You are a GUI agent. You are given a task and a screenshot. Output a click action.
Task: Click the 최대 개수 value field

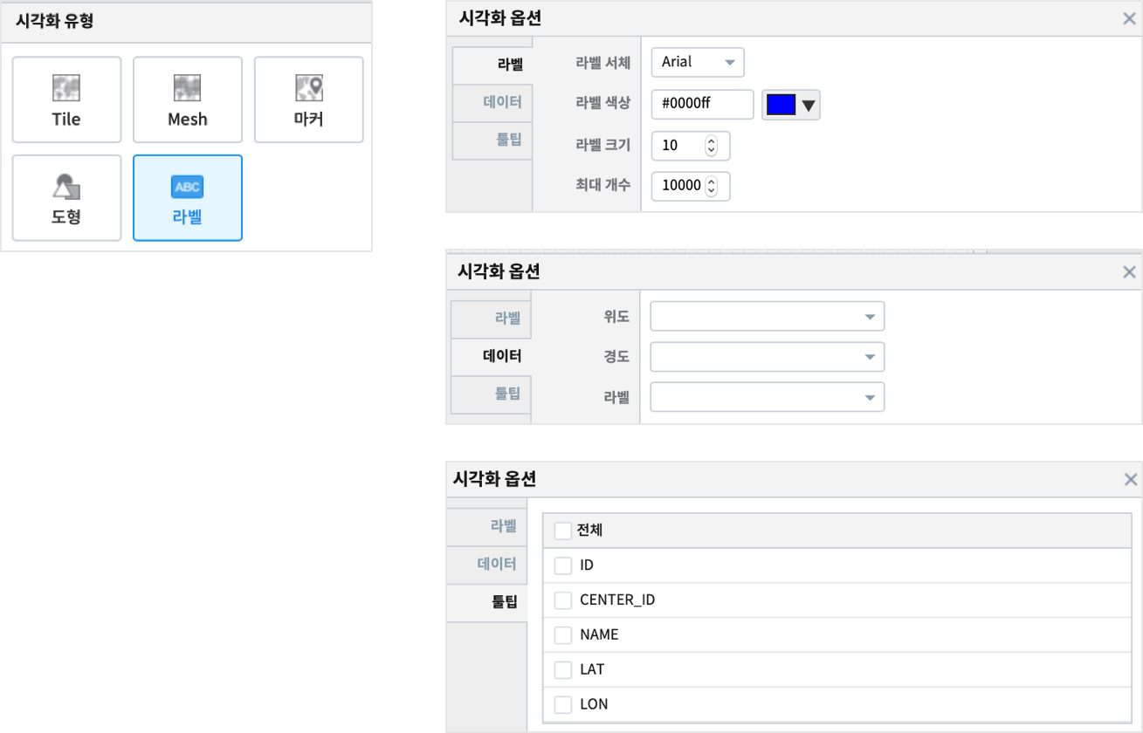[691, 186]
